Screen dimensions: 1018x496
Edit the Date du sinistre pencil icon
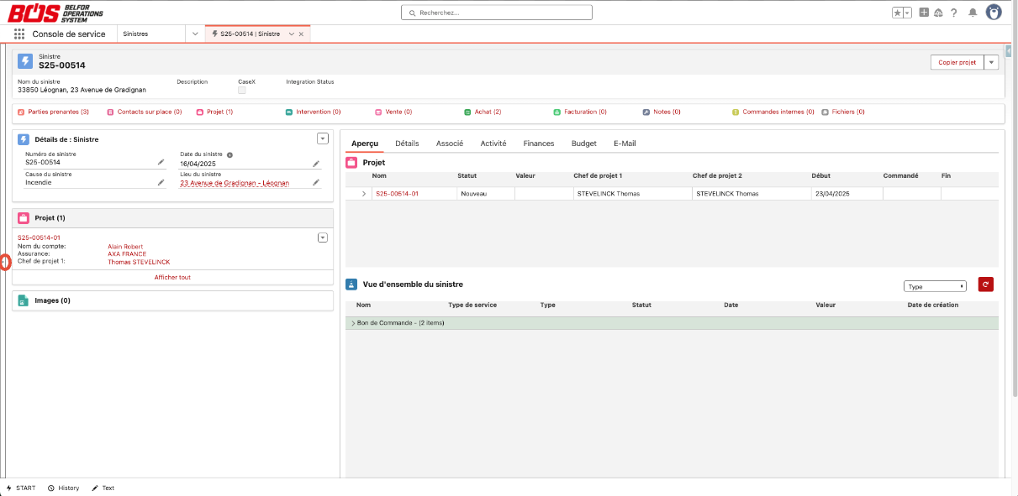316,164
